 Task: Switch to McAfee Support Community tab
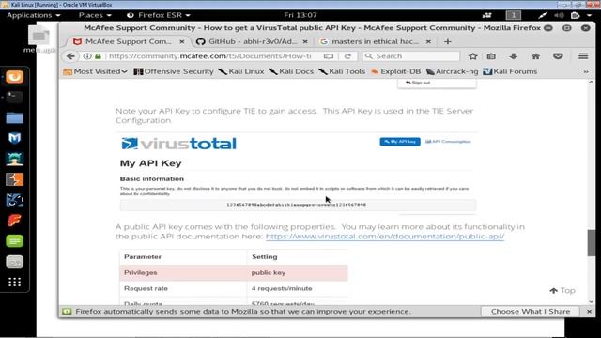(x=128, y=41)
